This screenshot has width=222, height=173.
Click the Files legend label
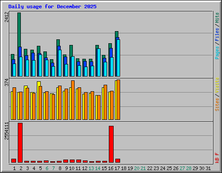coord(217,35)
